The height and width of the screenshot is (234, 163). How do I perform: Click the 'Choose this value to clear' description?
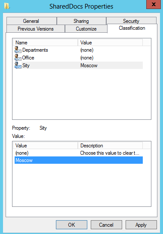[110, 153]
